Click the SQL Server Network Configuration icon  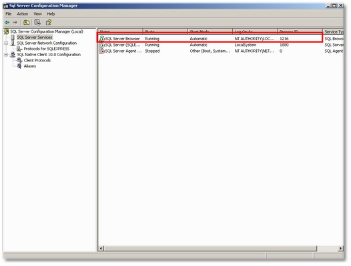13,43
